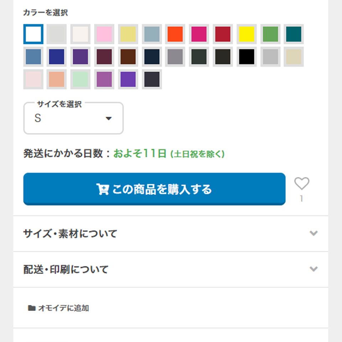
Task: Expand the 配送・印刷について section
Action: (x=171, y=269)
